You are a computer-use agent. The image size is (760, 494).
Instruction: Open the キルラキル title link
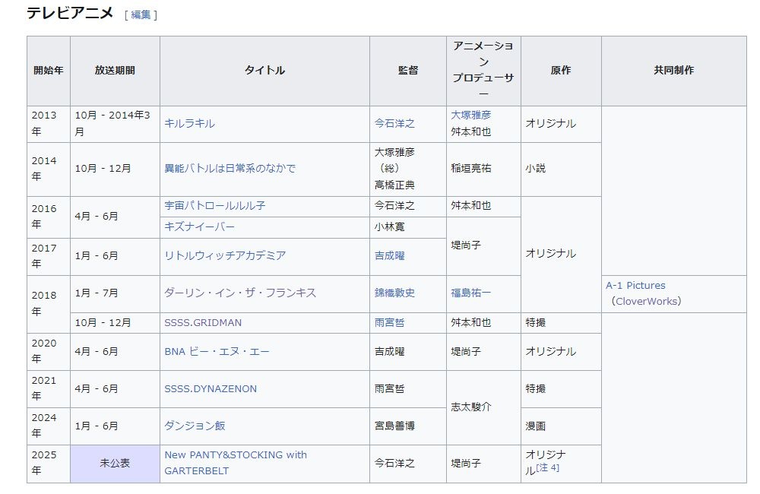tap(189, 123)
